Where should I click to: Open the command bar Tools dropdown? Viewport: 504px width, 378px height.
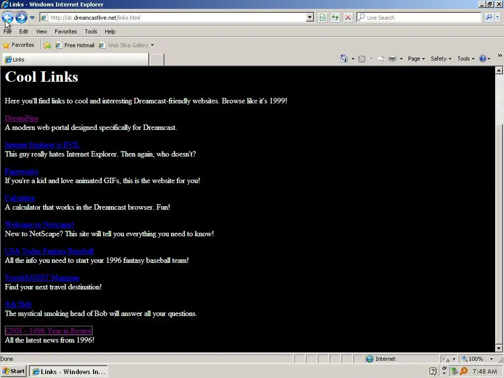tap(466, 59)
